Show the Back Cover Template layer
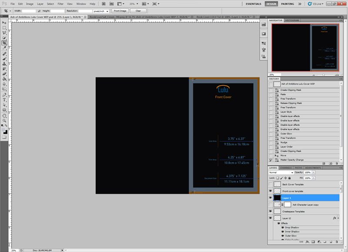 271,185
